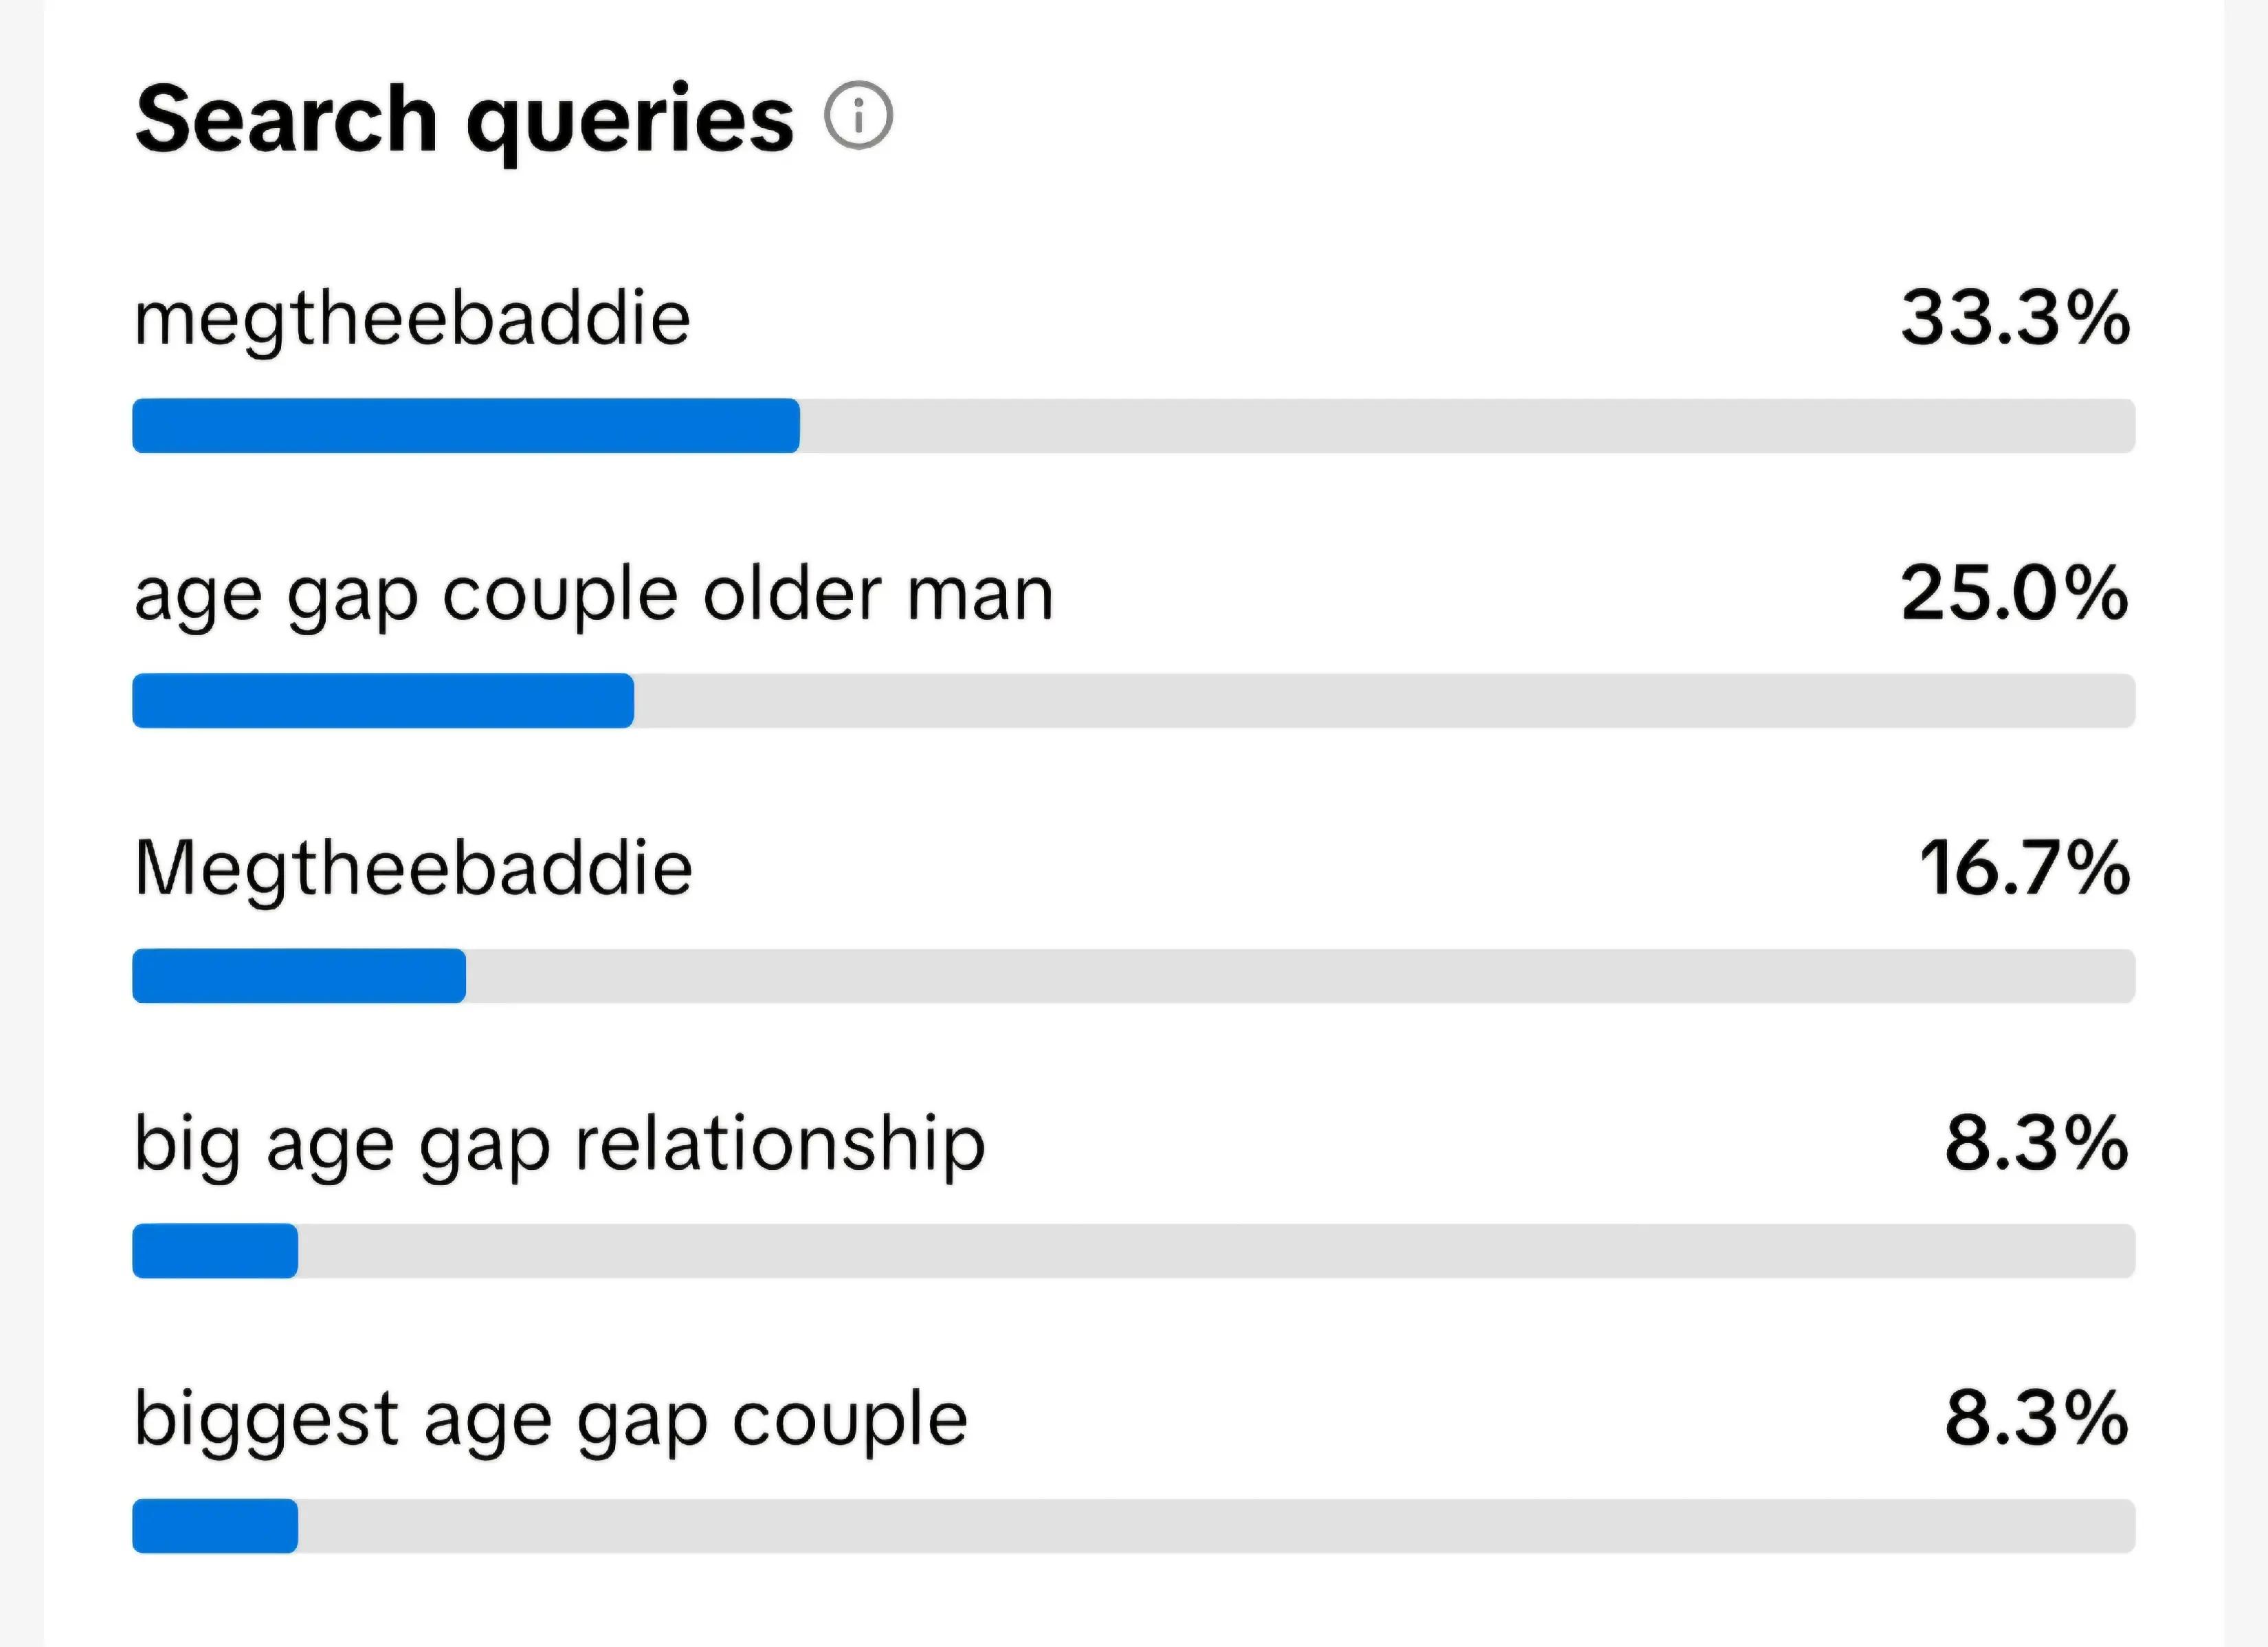Screen dimensions: 2268x1647
Task: Click the gray track of age gap couple older man bar
Action: (1385, 701)
